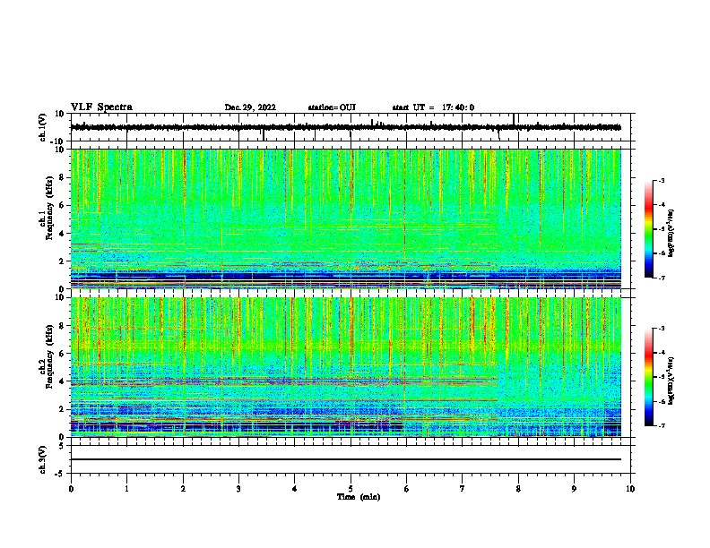
Task: Click the ch.1 spectrogram panel
Action: (345, 218)
